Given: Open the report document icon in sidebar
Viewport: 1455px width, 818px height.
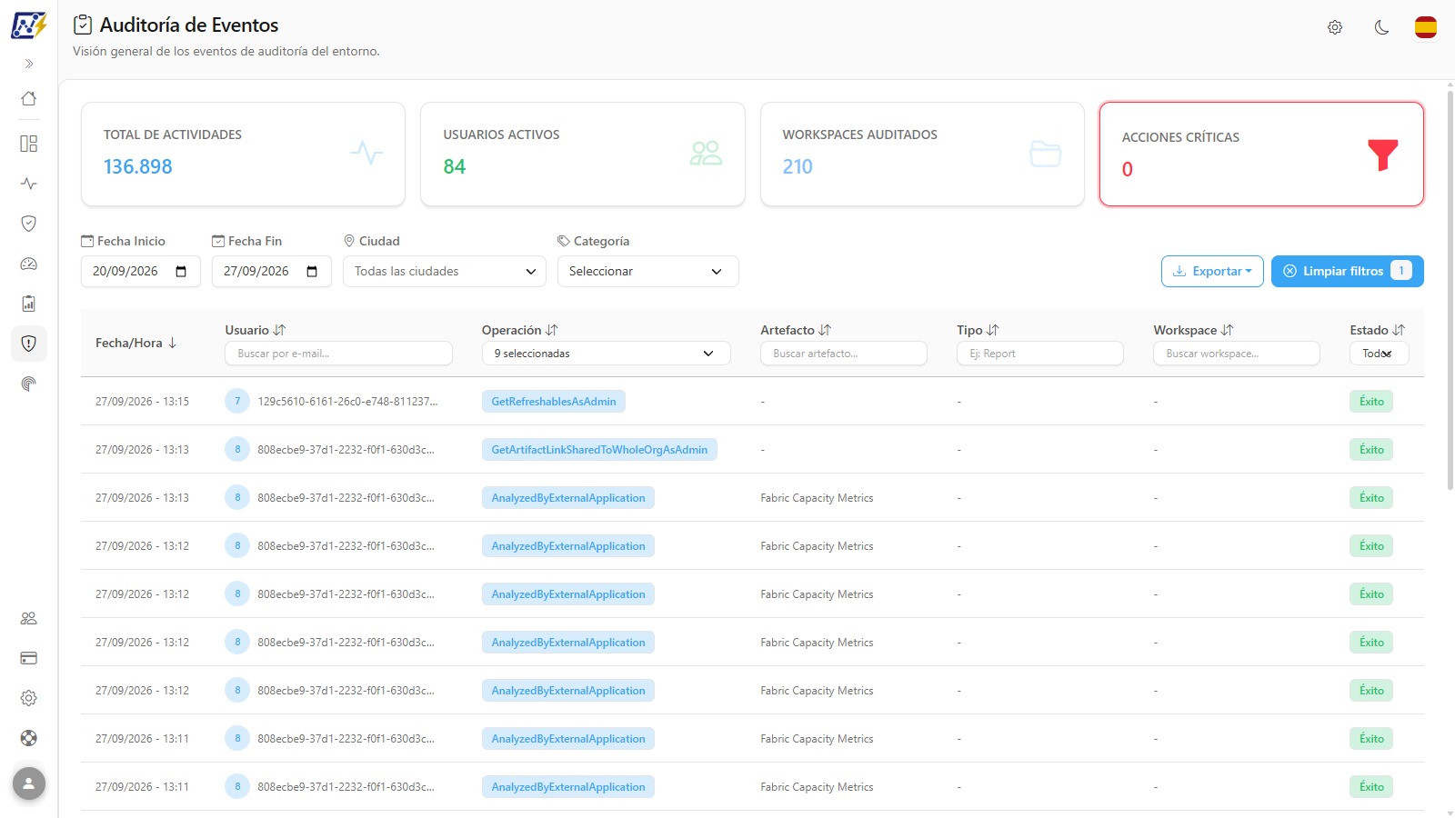Looking at the screenshot, I should point(29,304).
